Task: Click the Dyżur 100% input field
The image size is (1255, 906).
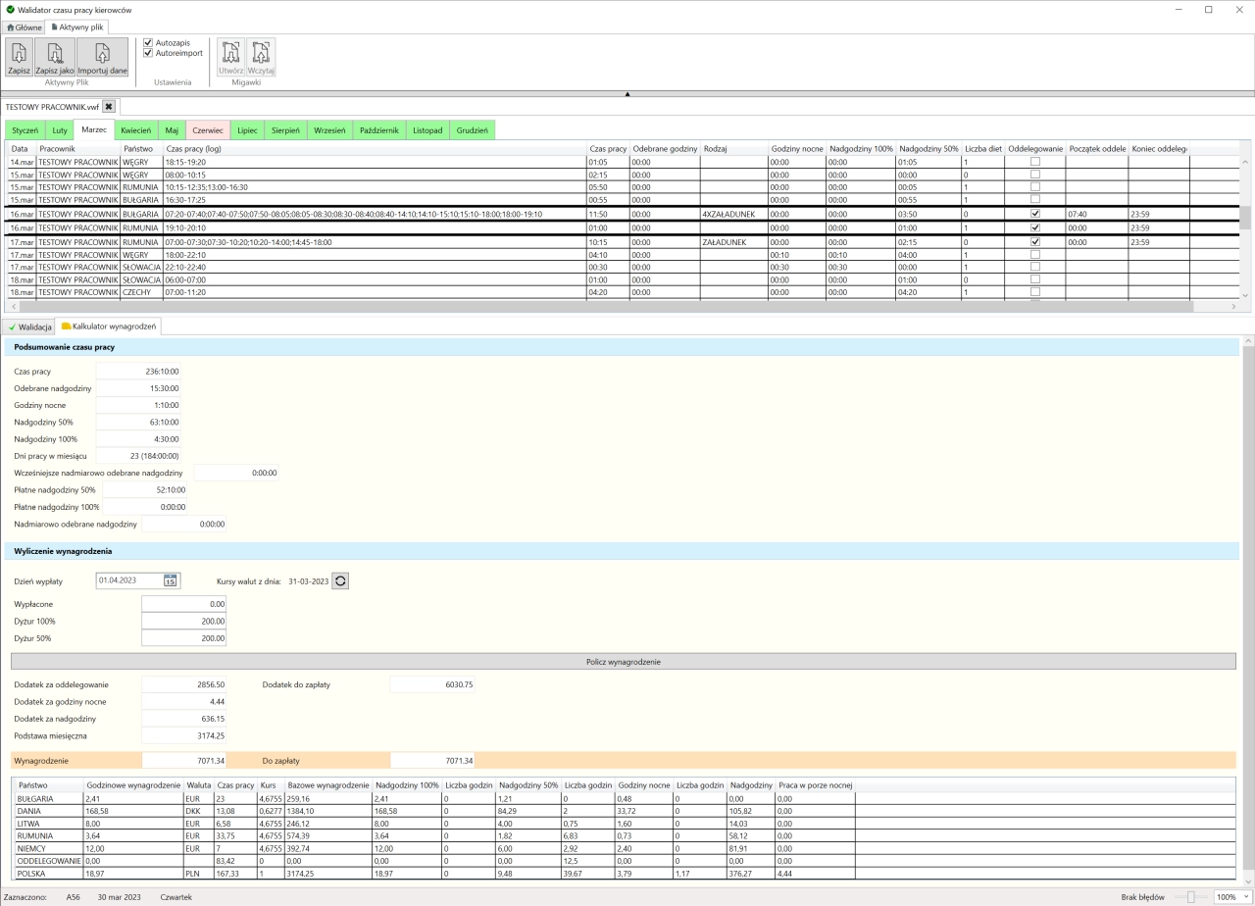Action: coord(182,621)
